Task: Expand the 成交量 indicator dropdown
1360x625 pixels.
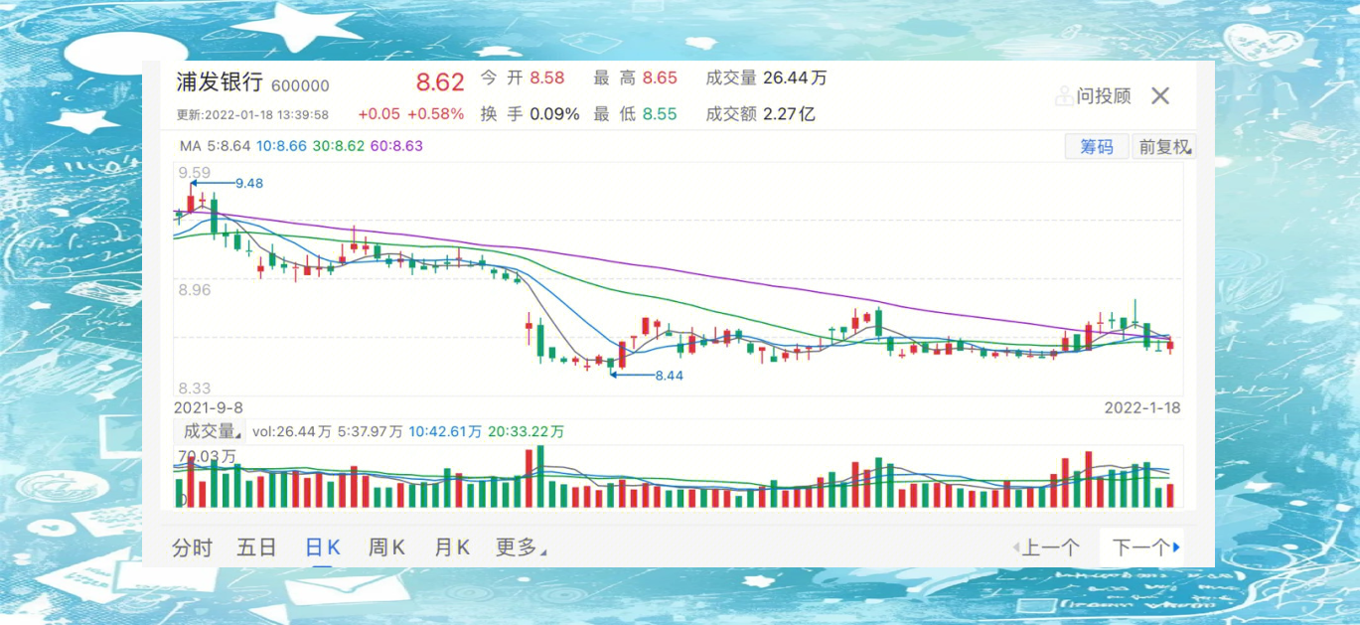Action: coord(212,431)
